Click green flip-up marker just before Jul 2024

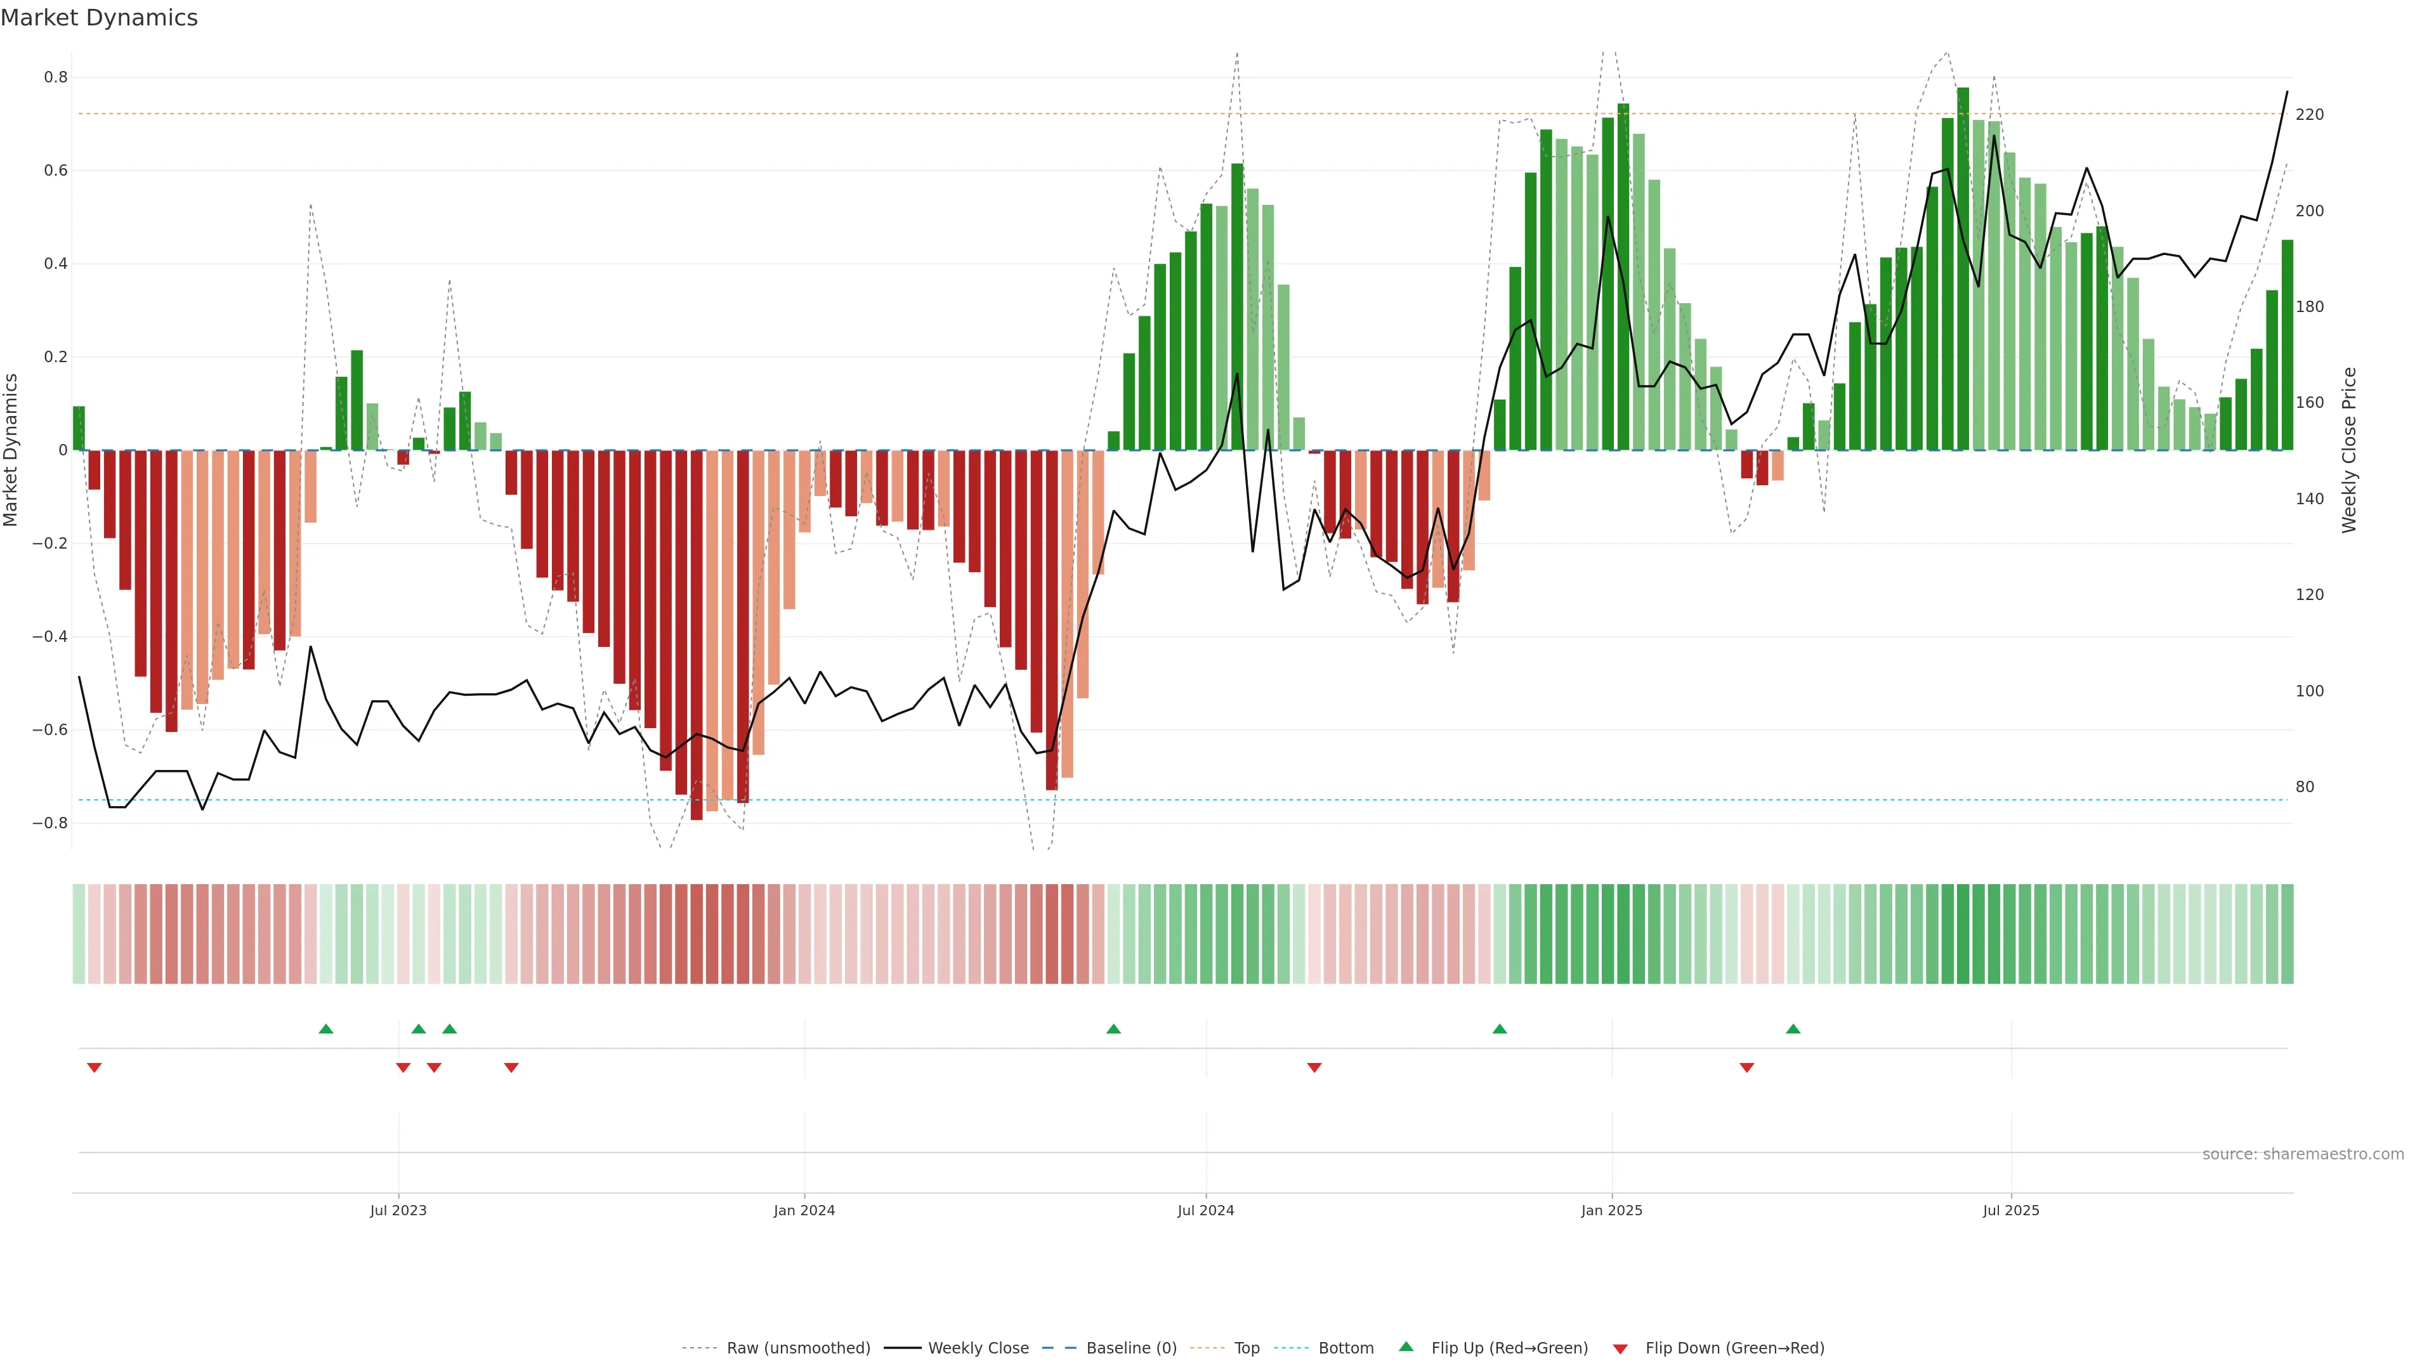tap(1114, 1029)
